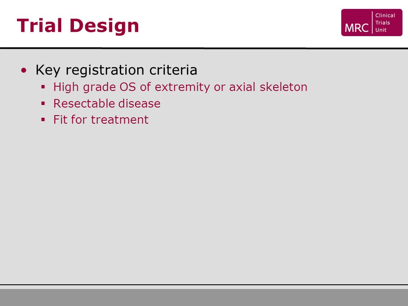Click the "Fit for treatment" bullet text
This screenshot has width=408, height=306.
101,120
